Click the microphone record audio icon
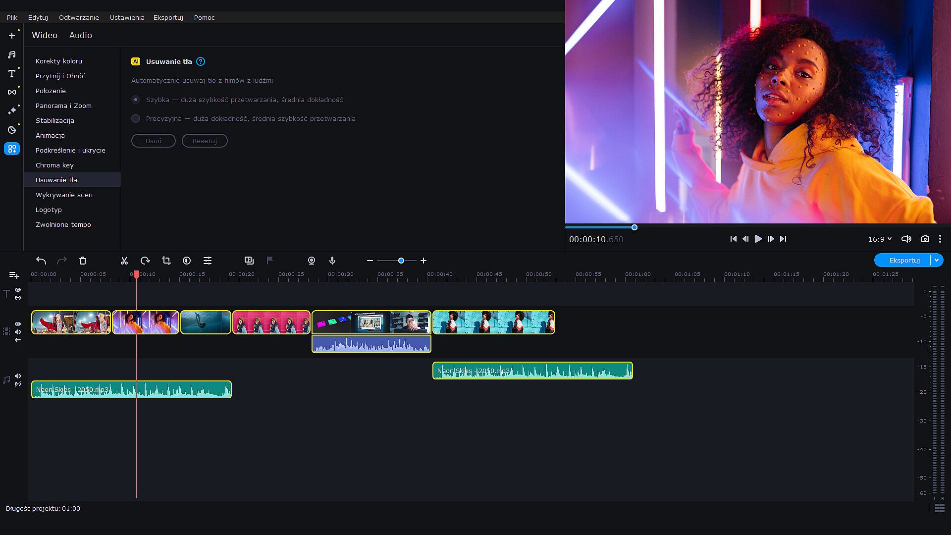The image size is (951, 535). point(332,261)
